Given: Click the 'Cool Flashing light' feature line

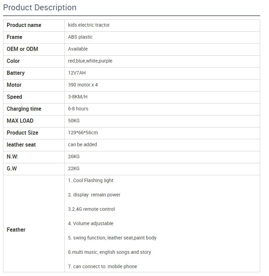Looking at the screenshot, I should pos(91,180).
